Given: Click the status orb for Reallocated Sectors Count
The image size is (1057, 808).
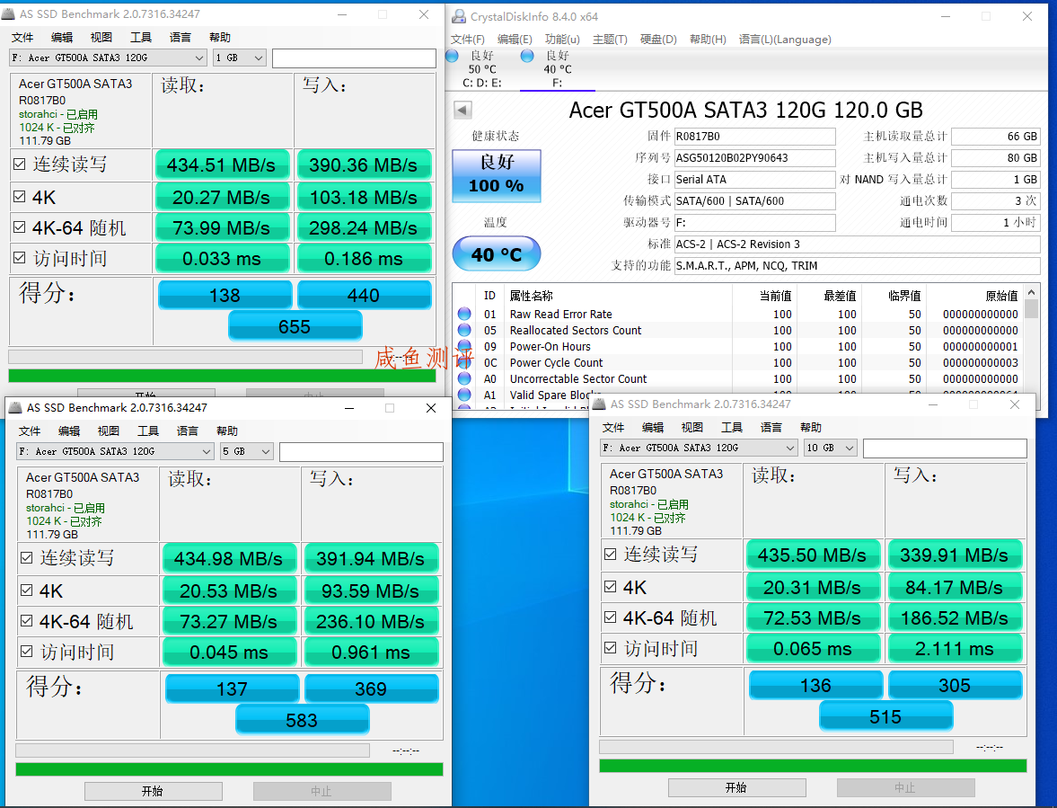Looking at the screenshot, I should 464,330.
